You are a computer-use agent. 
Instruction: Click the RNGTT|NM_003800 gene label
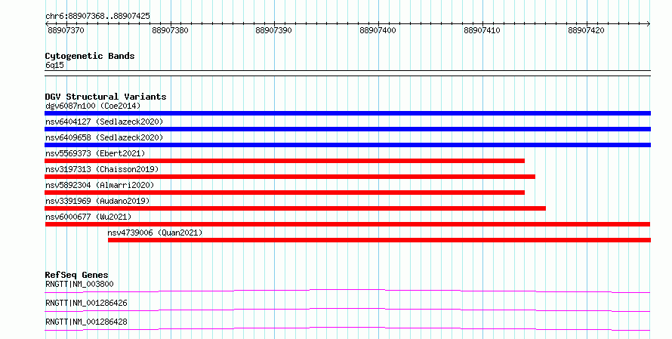[x=79, y=284]
